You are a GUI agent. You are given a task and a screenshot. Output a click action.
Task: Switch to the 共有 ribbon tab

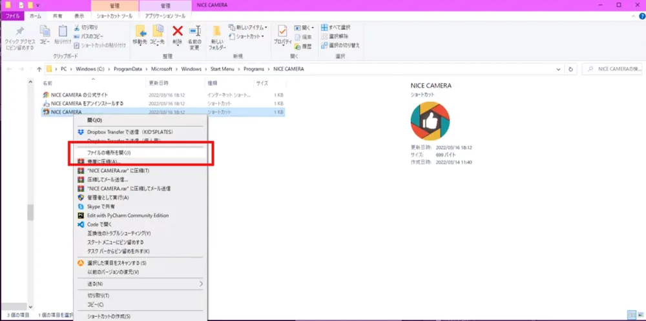tap(57, 16)
